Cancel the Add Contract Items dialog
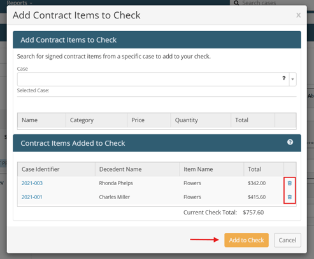314x259 pixels. click(x=287, y=240)
